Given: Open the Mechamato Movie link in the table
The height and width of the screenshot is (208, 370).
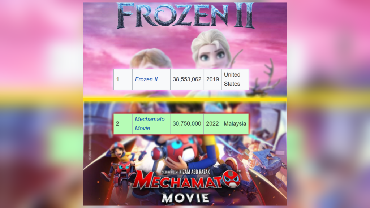Looking at the screenshot, I should tap(150, 124).
